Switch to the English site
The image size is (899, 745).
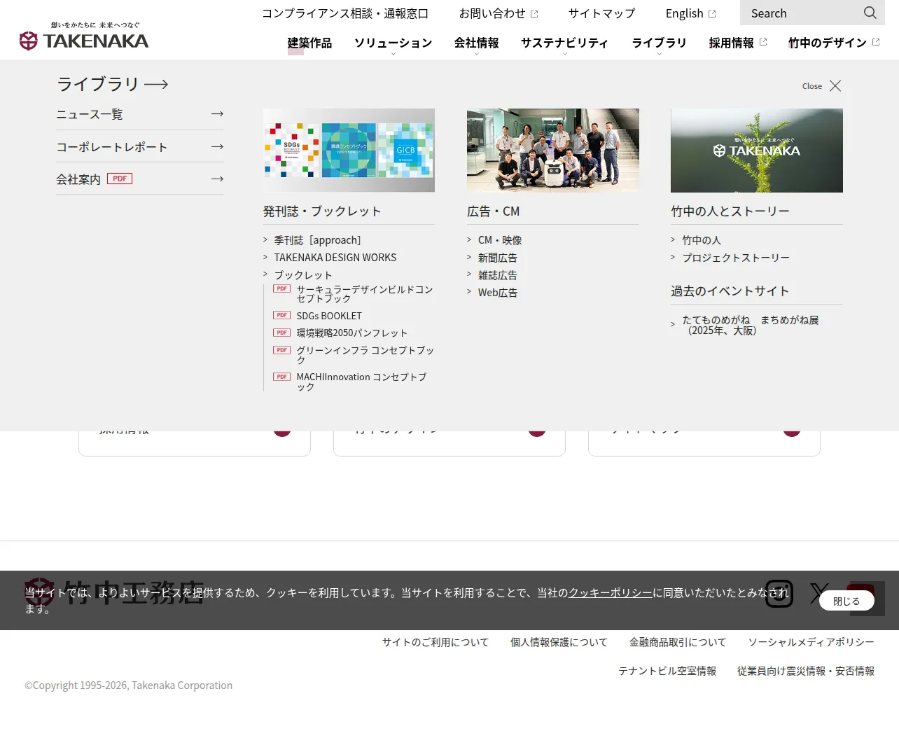coord(690,13)
